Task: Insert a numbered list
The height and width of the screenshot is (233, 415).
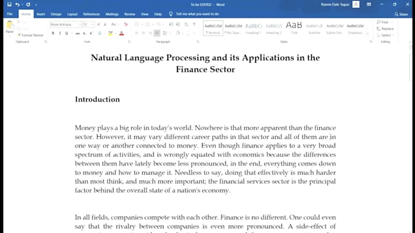Action: [x=148, y=24]
